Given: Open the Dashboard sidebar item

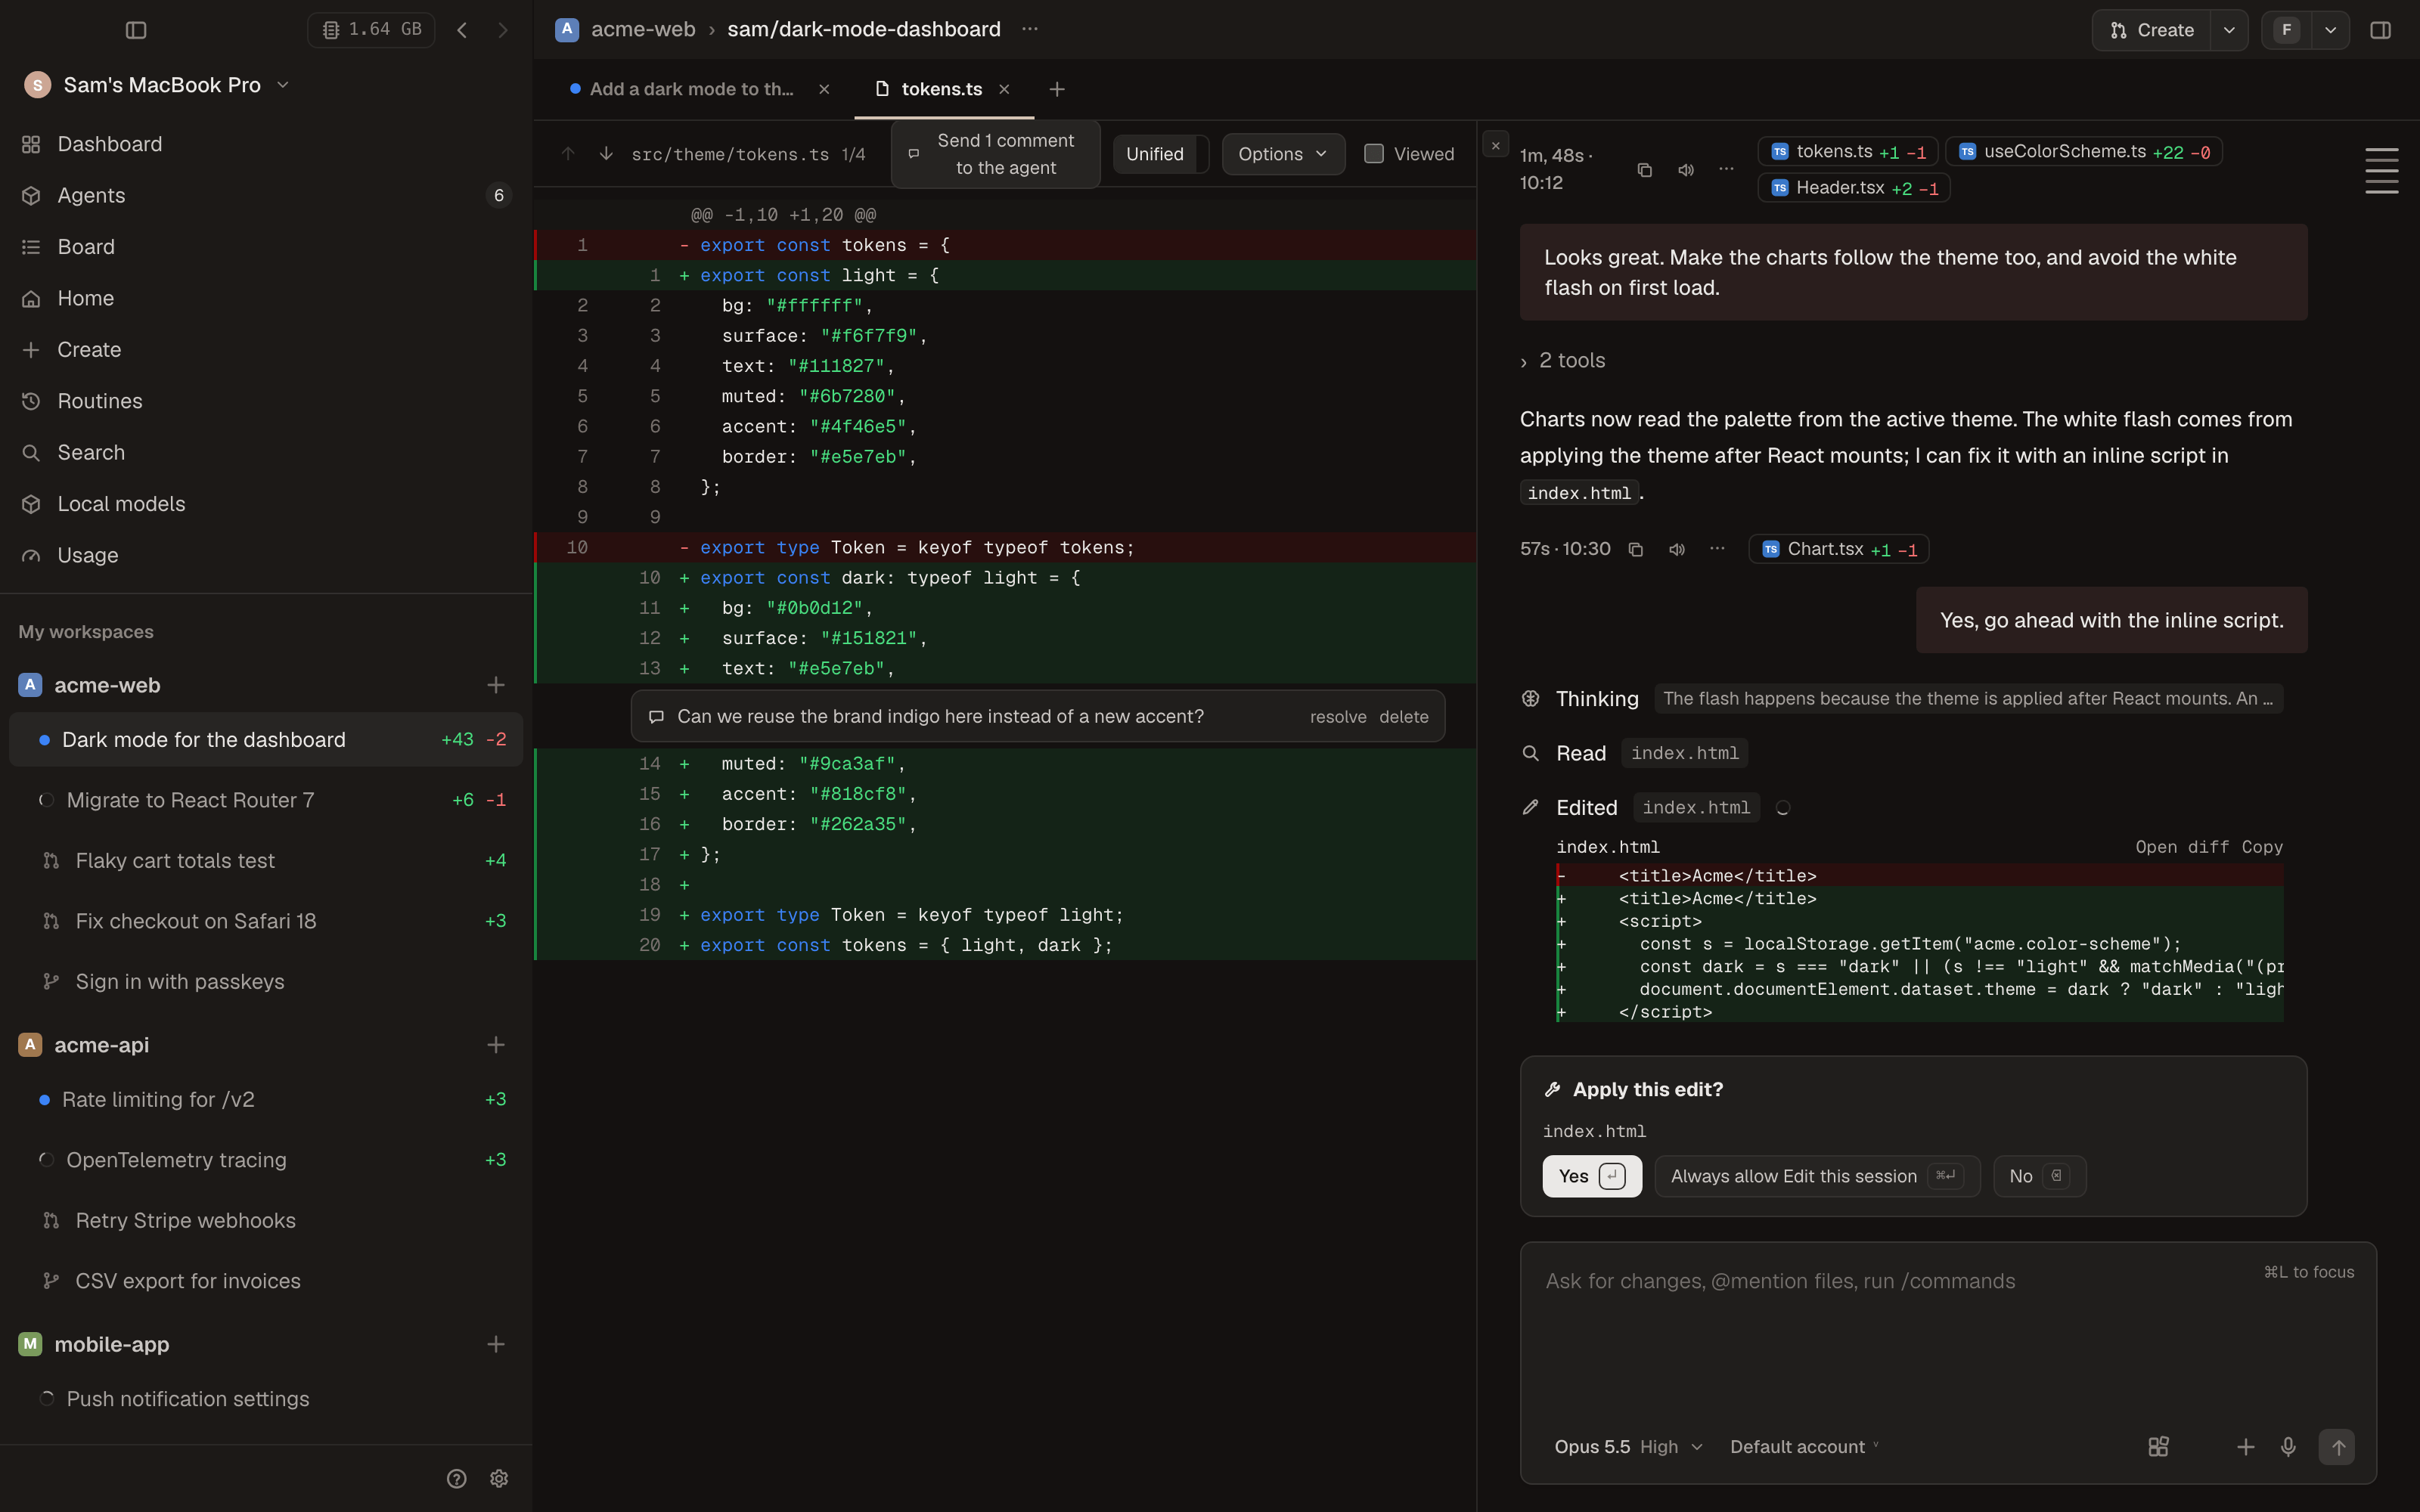Looking at the screenshot, I should pos(266,144).
